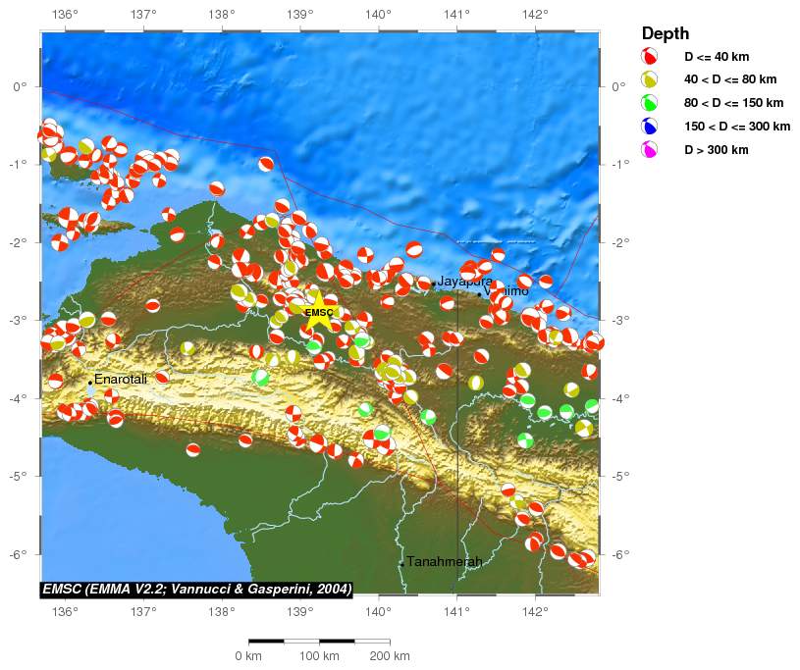Click the 100 km scale bar label
Viewport: 800px width, 670px height.
click(x=319, y=655)
